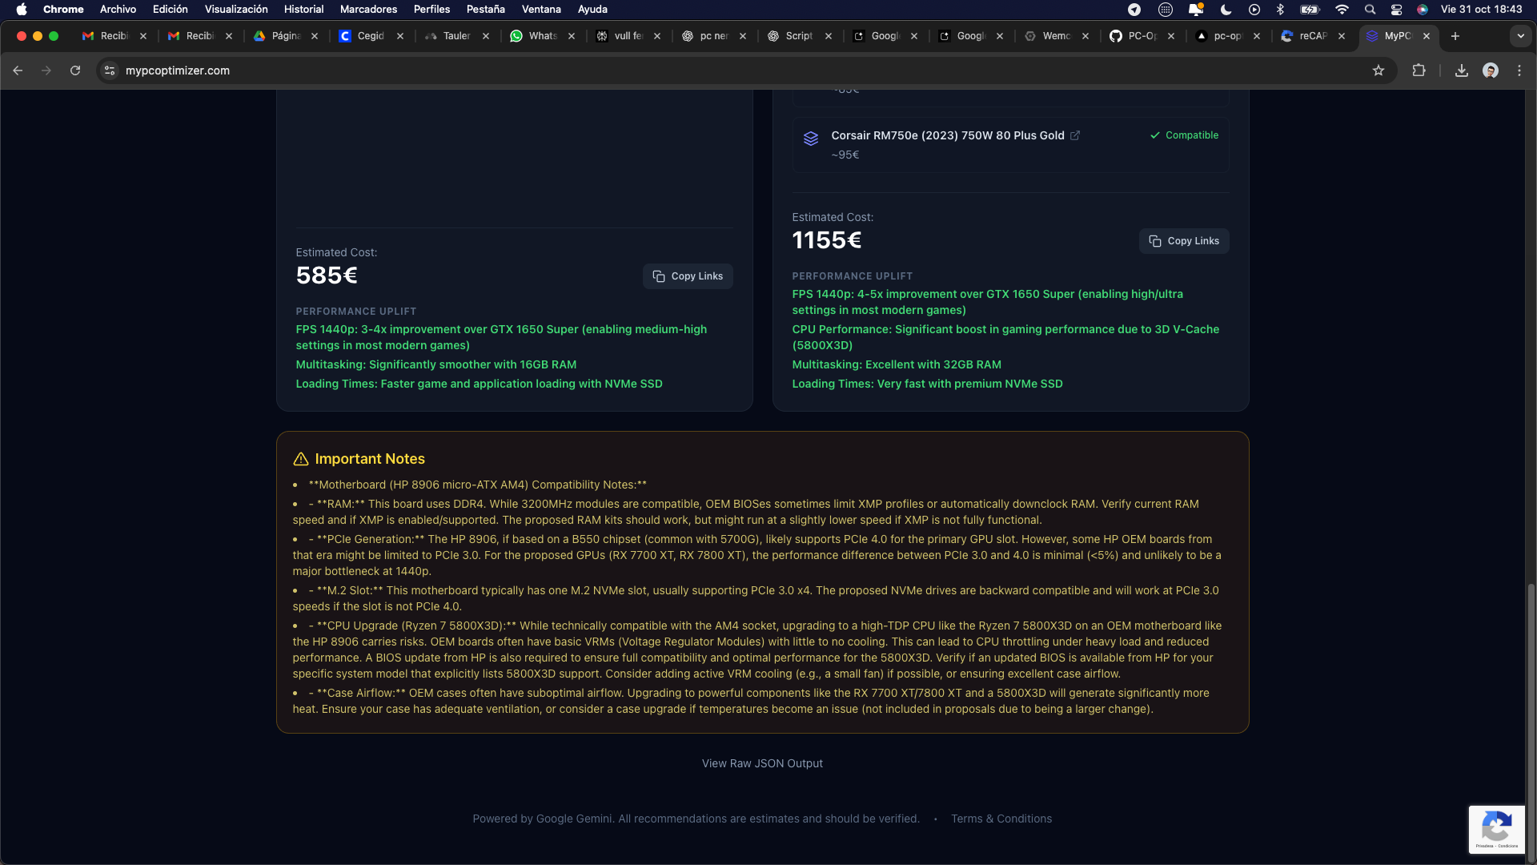View site information for mypcoptimizer.com
1537x865 pixels.
click(x=110, y=70)
